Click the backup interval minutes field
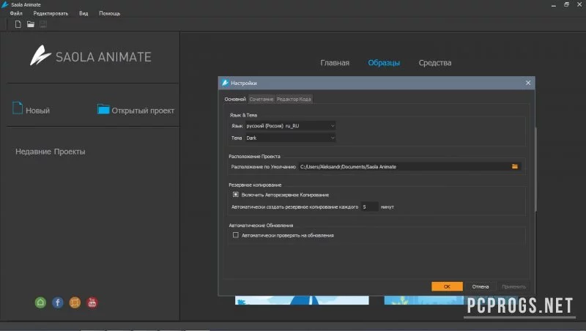 coord(369,207)
